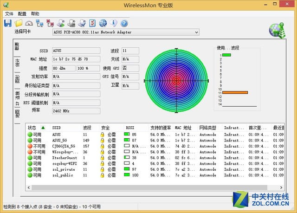Select the zol_private network row
The height and width of the screenshot is (213, 297).
155,169
